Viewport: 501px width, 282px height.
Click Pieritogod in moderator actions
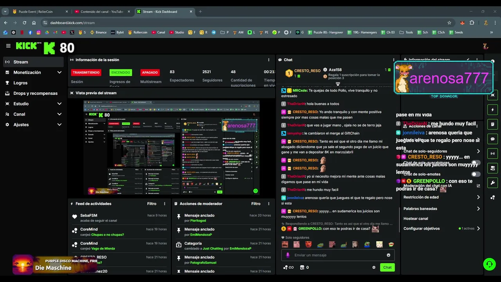[x=198, y=221]
